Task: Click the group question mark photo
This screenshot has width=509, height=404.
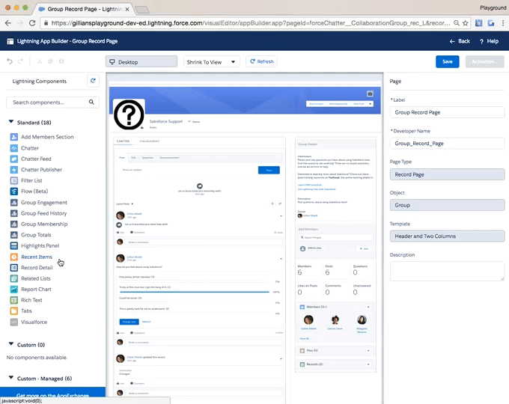Action: pos(129,114)
